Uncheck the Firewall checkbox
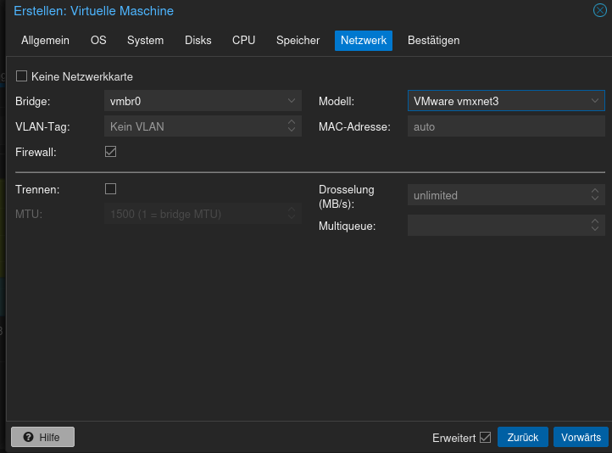The width and height of the screenshot is (612, 453). 110,152
